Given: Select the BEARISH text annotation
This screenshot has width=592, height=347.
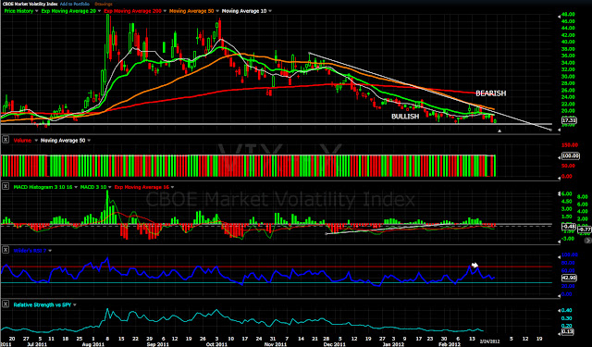Looking at the screenshot, I should [490, 93].
